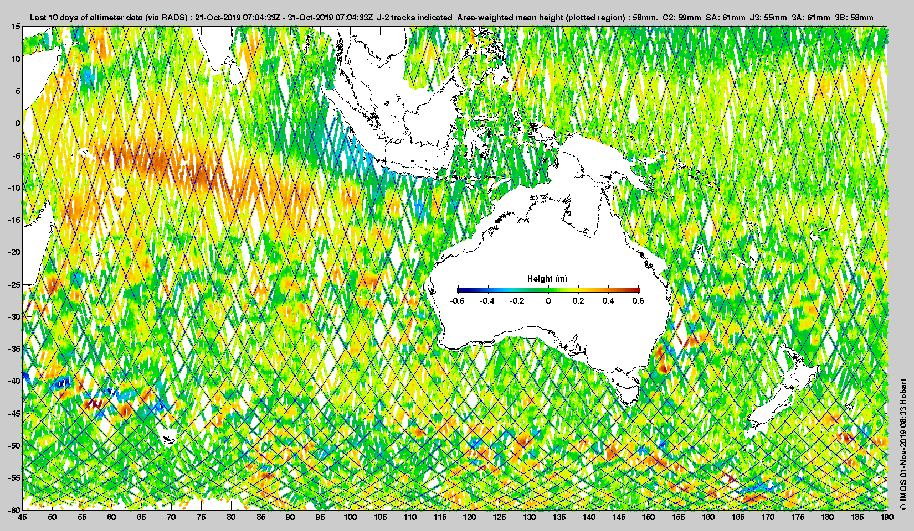Select the "Height (m)" legend label

click(547, 279)
